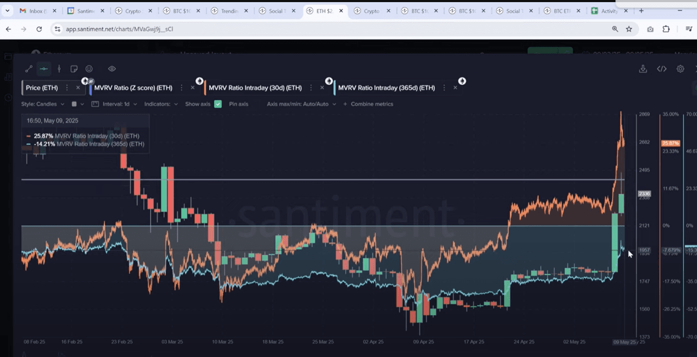
Task: Open the emoji sticker picker
Action: (89, 68)
